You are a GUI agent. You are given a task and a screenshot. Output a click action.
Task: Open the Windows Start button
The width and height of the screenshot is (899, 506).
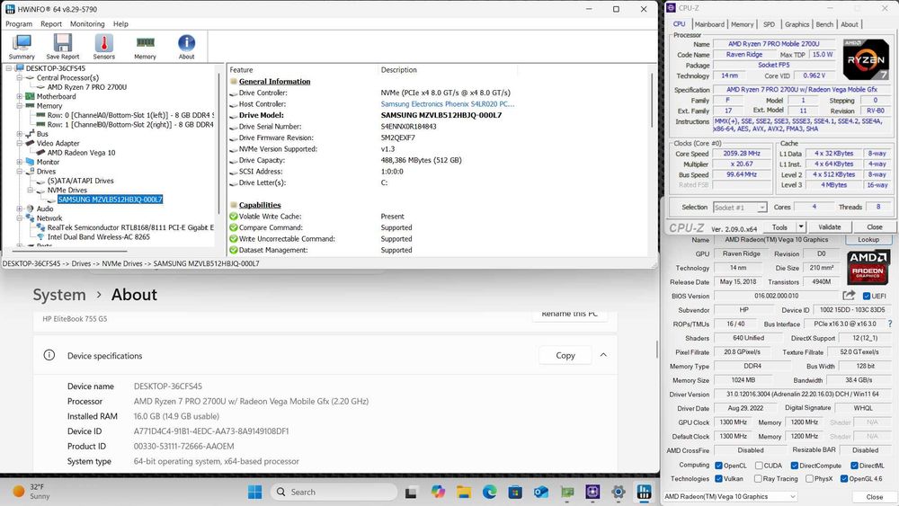(254, 492)
